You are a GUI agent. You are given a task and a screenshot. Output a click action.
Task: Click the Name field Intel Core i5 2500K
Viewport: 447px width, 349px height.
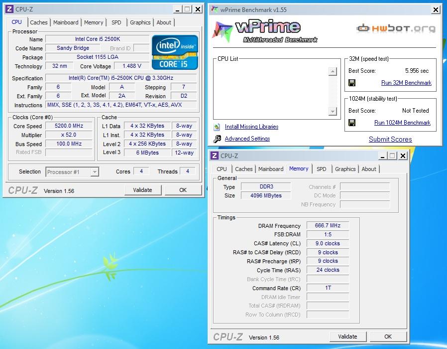click(x=98, y=39)
